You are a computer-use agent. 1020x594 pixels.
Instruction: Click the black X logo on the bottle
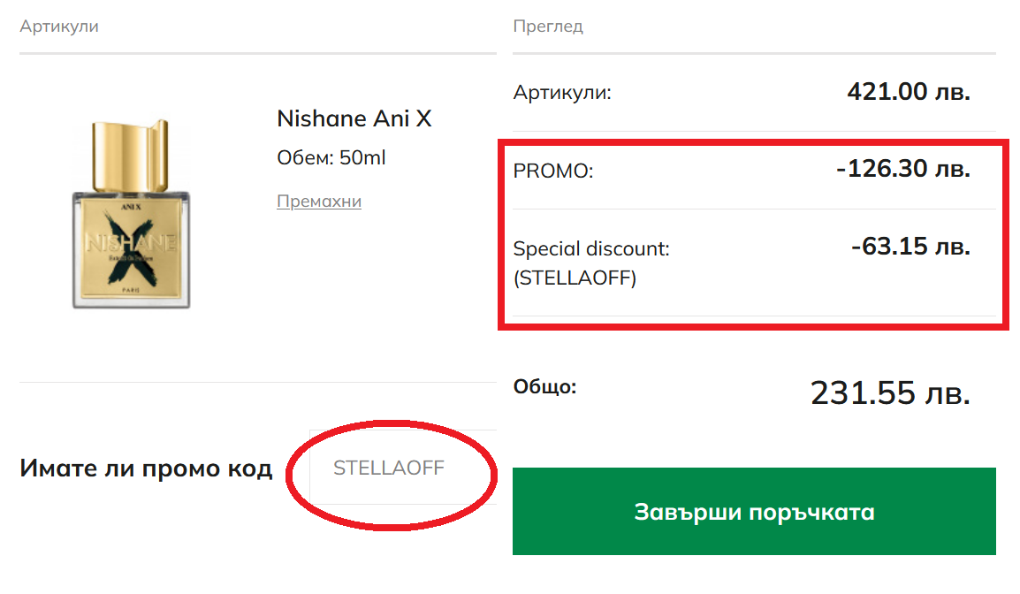point(131,243)
